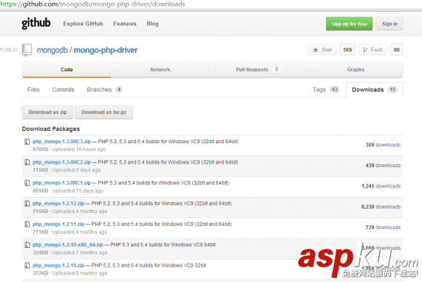This screenshot has height=282, width=422.
Task: Open Explore GitHub in header
Action: [x=83, y=24]
